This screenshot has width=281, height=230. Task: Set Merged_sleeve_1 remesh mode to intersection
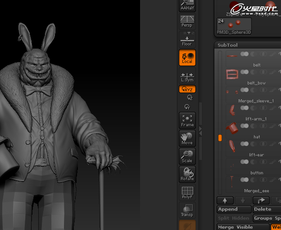(x=263, y=90)
